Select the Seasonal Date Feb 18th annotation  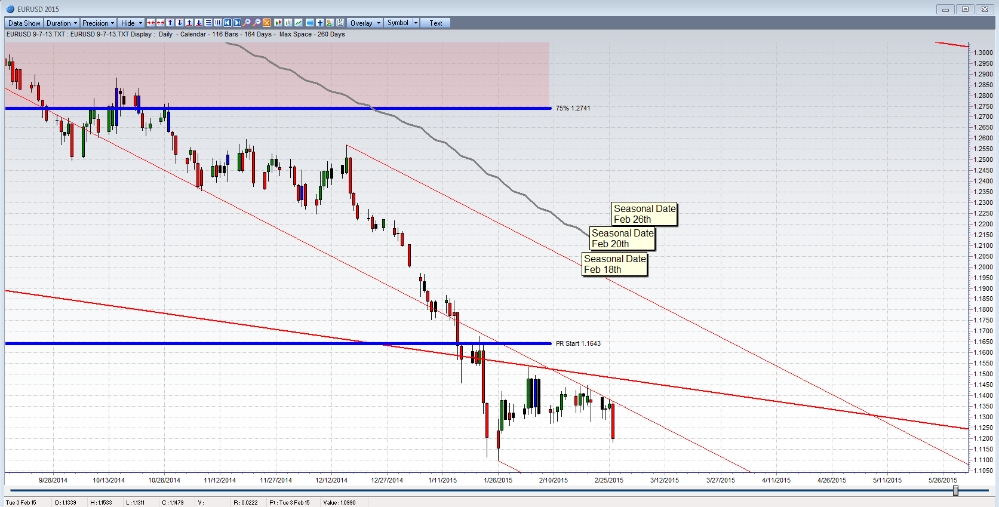click(x=615, y=264)
